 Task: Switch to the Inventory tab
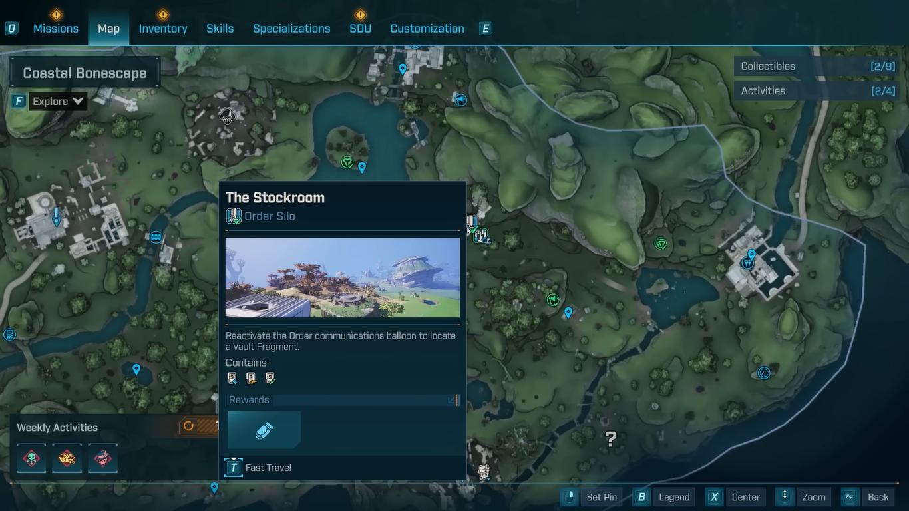coord(163,29)
